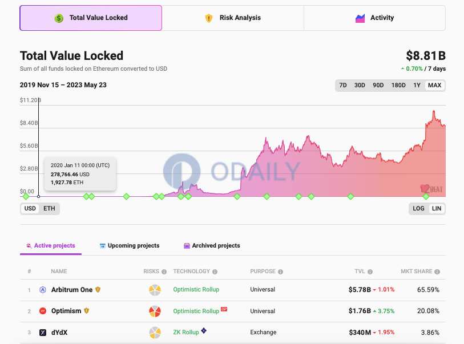The image size is (464, 344).
Task: Select the 7D time range
Action: tap(343, 85)
